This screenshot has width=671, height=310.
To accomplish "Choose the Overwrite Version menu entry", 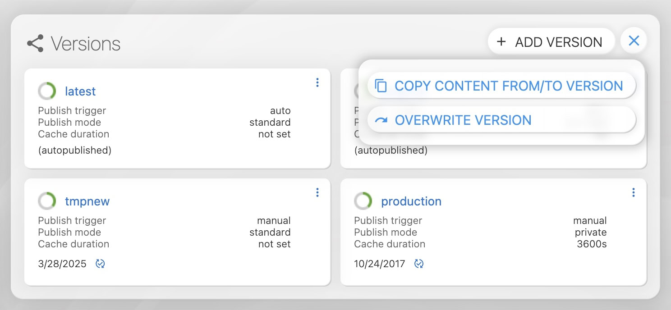I will [x=501, y=120].
